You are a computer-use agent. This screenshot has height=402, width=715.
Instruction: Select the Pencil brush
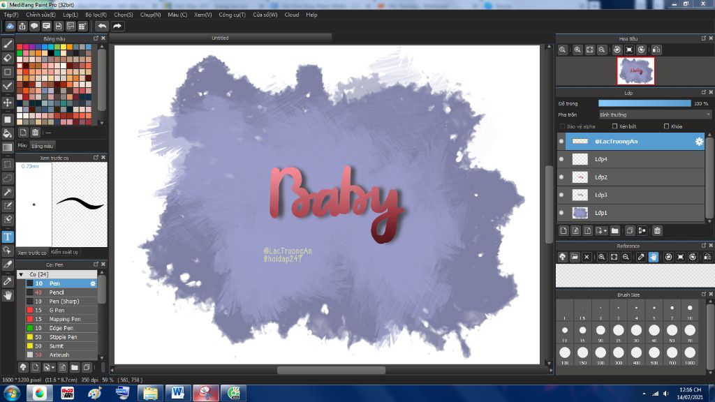pos(61,292)
